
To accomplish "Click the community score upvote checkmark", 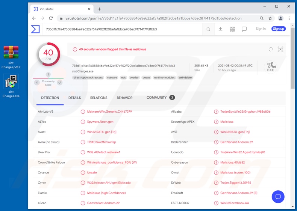I will click(x=60, y=83).
